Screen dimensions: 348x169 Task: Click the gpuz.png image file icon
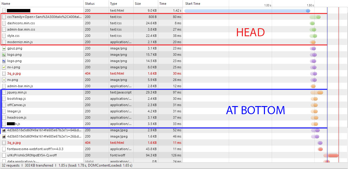point(4,48)
